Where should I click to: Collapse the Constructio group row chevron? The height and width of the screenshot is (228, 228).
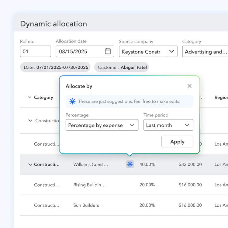[x=30, y=121]
